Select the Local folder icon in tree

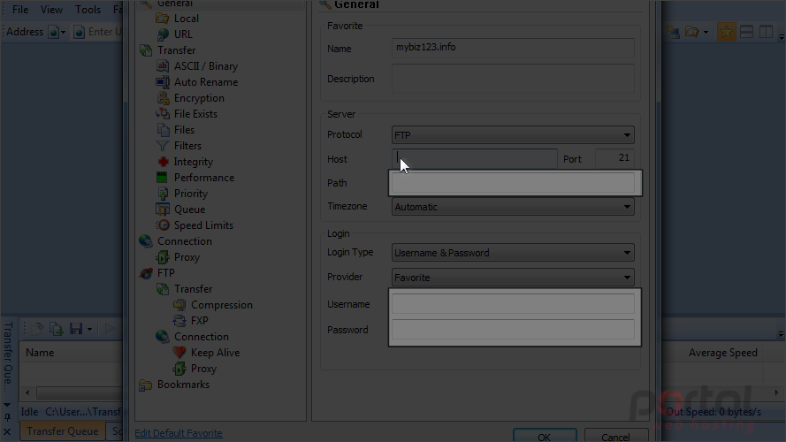[x=163, y=19]
